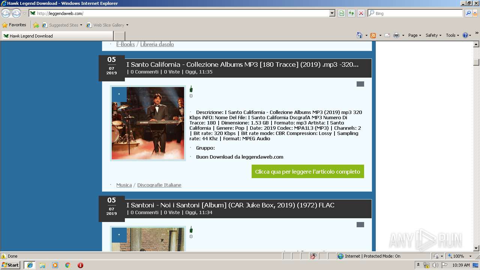The width and height of the screenshot is (480, 270).
Task: Open a new blank tab
Action: 119,36
